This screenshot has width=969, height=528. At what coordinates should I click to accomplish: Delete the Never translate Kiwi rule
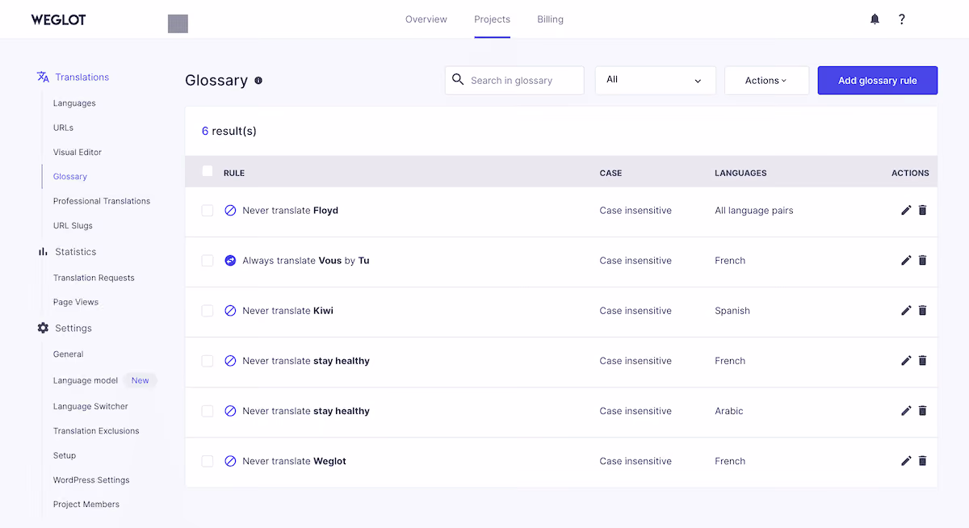(923, 311)
